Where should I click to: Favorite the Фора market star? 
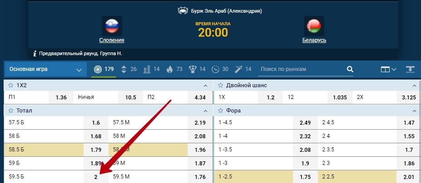pyautogui.click(x=220, y=111)
